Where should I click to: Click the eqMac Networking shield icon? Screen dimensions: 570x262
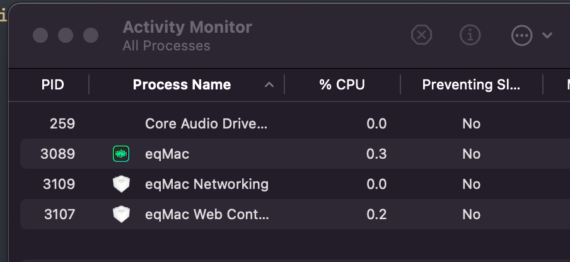click(120, 184)
